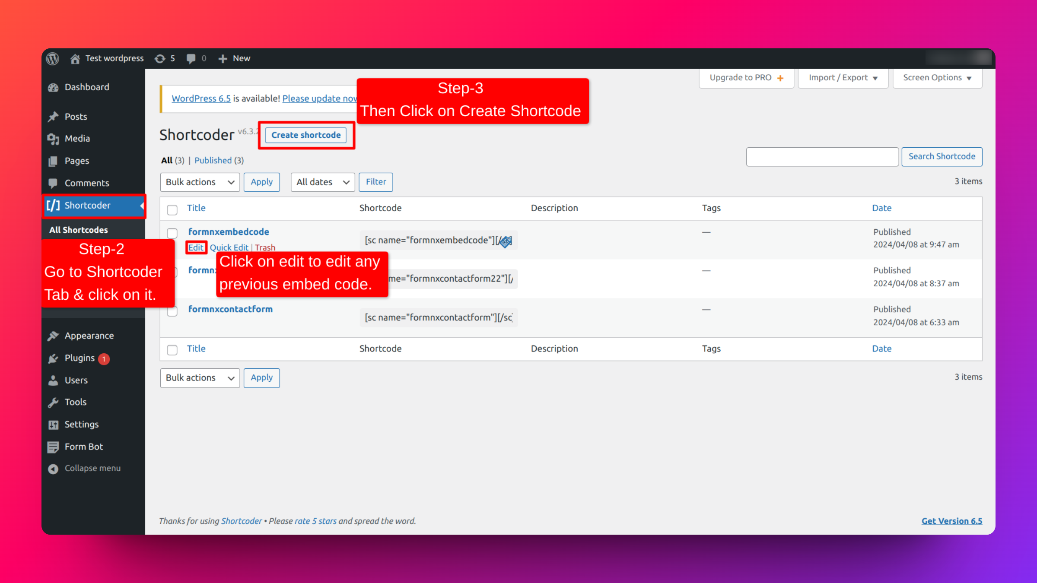Tick the select-all checkbox in the header row

[x=172, y=210]
